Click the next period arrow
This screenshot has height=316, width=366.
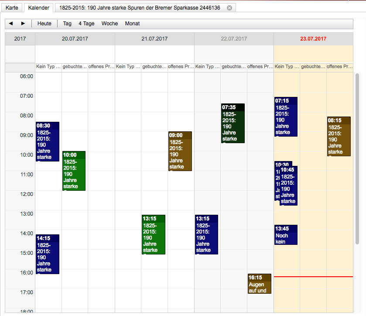23,24
